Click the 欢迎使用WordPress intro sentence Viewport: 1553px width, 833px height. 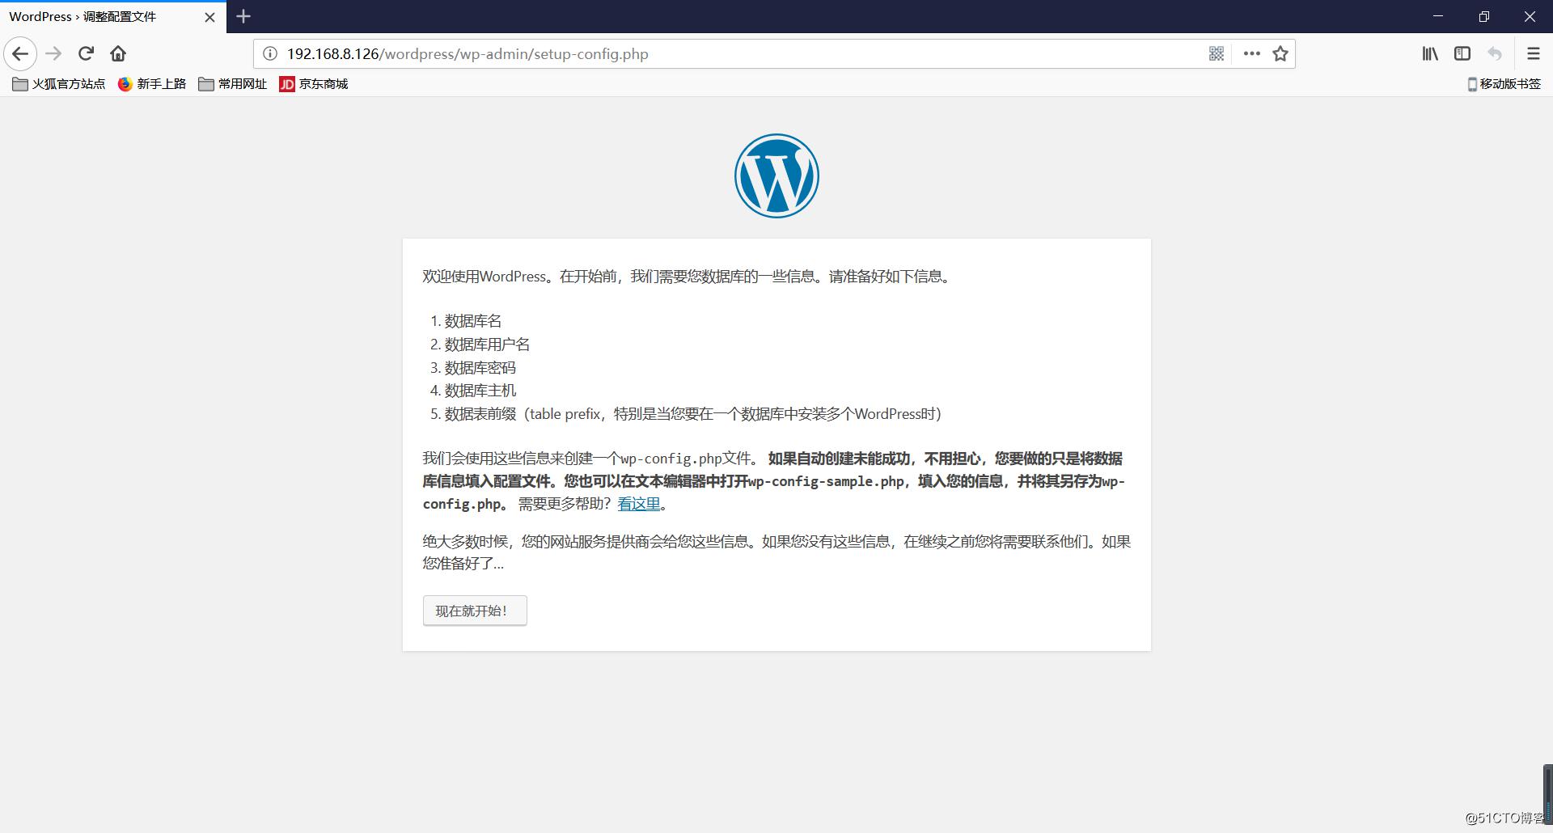pyautogui.click(x=688, y=277)
